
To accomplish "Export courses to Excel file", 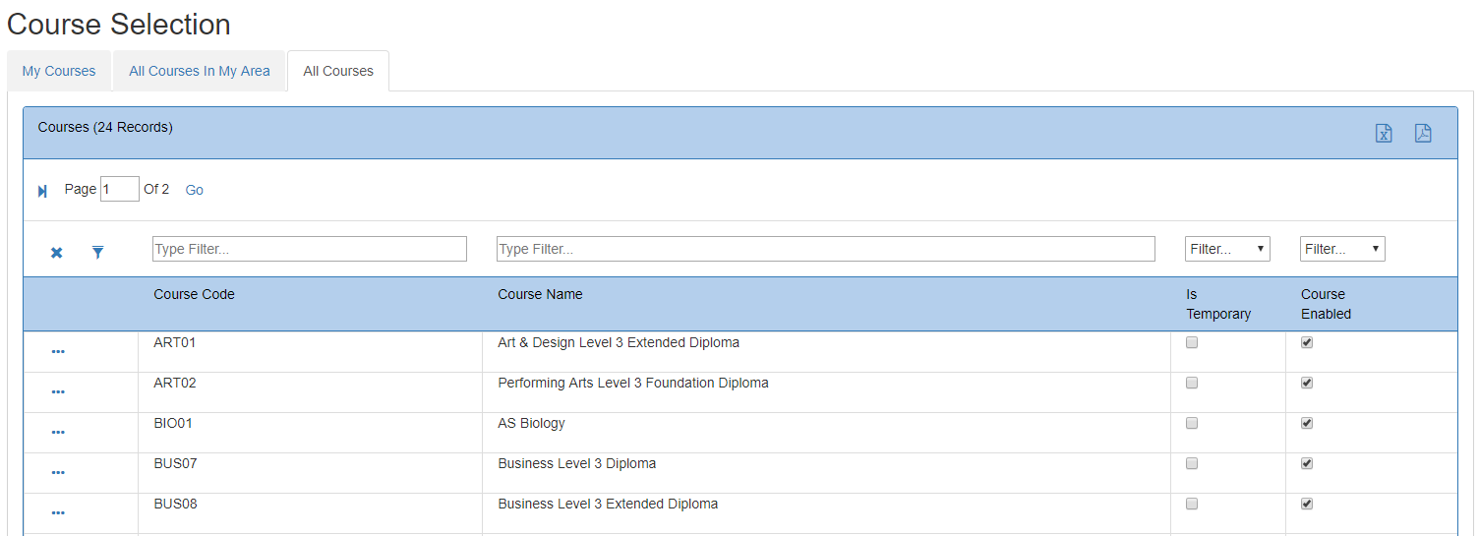I will pyautogui.click(x=1384, y=134).
